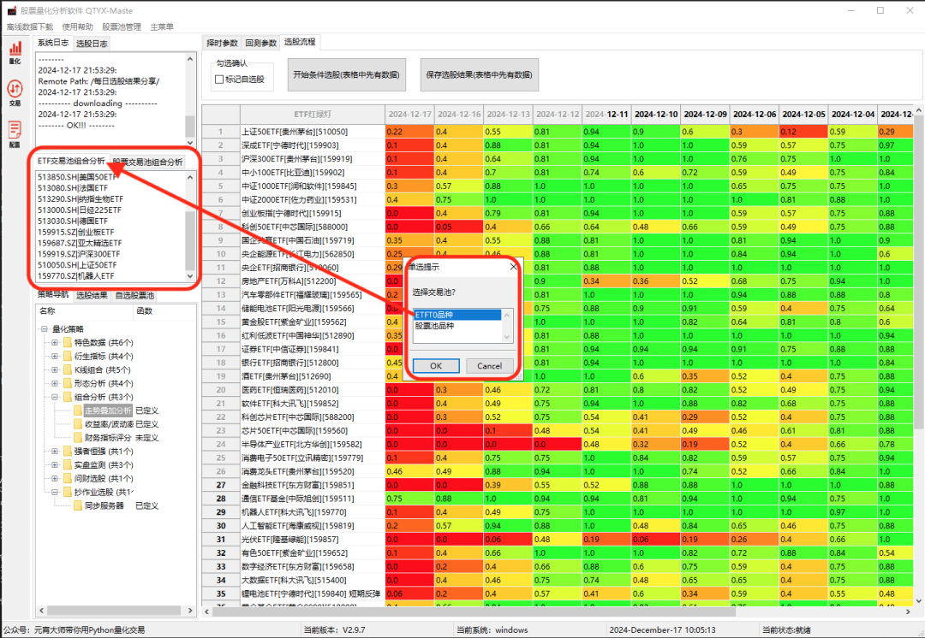Expand the 实盘监测 folder node
This screenshot has width=925, height=638.
[55, 464]
